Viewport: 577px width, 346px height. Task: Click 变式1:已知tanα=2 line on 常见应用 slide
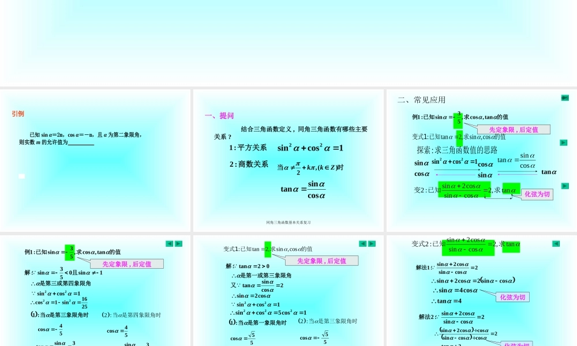tap(459, 137)
